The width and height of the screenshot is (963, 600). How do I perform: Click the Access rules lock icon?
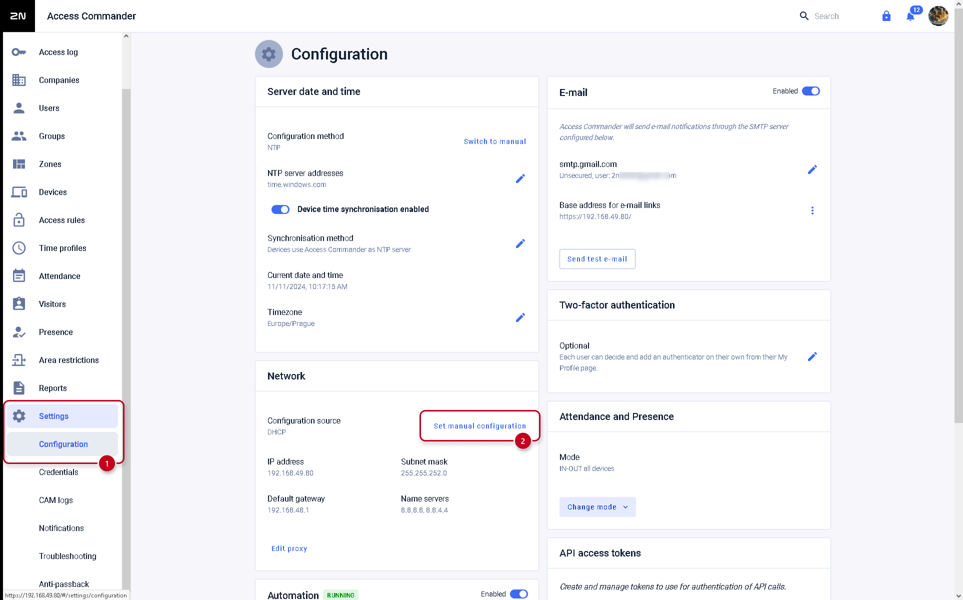coord(19,220)
